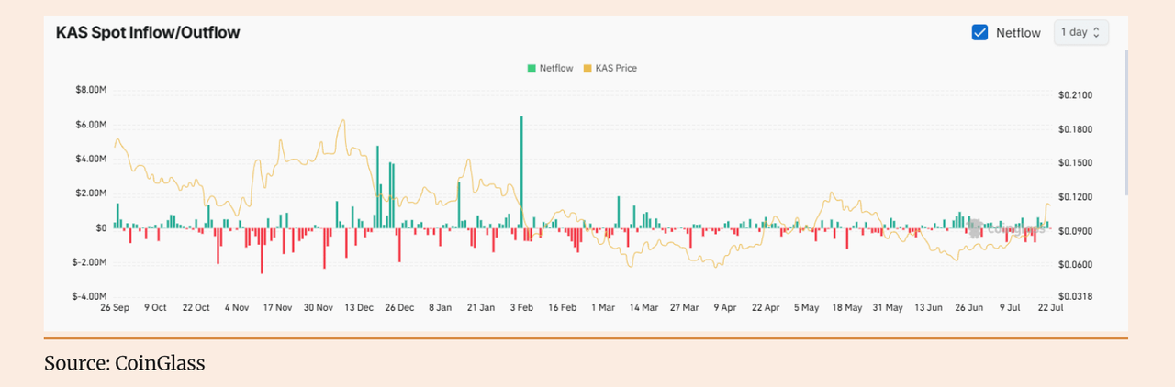Toggle the Netflow series legend label
1175x387 pixels.
click(555, 68)
